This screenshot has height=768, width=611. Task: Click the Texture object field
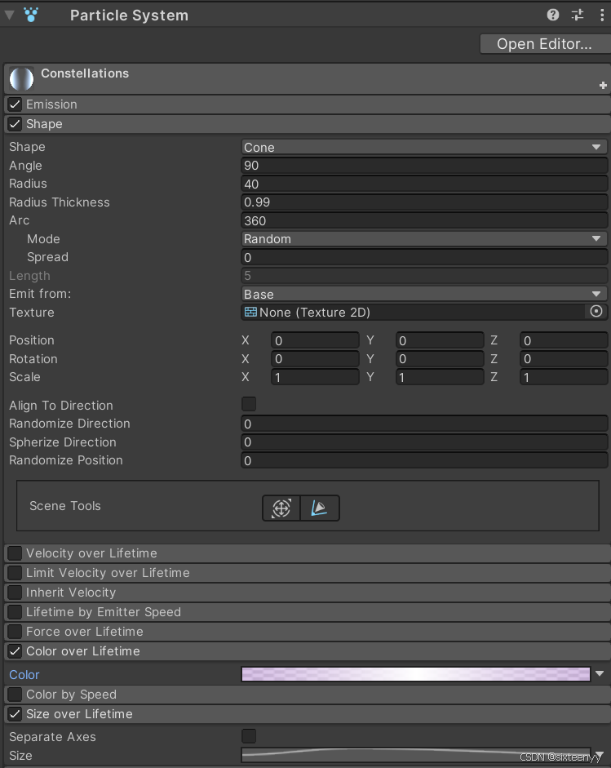tap(424, 312)
